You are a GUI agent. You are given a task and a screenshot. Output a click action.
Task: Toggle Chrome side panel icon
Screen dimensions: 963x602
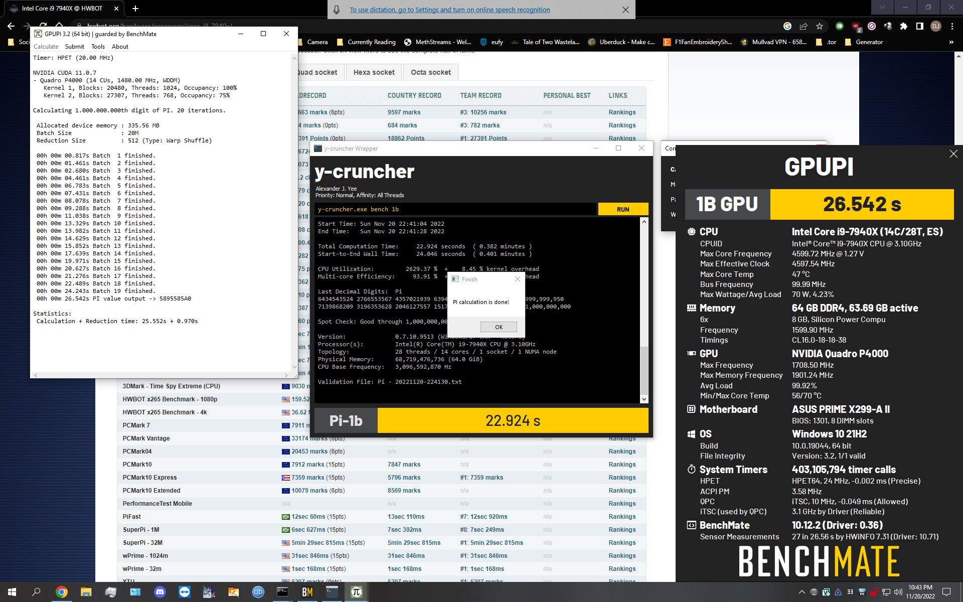[920, 26]
